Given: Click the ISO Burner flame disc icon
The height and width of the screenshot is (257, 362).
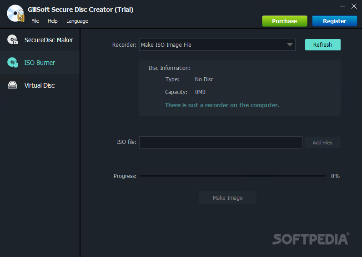Looking at the screenshot, I should (x=12, y=63).
